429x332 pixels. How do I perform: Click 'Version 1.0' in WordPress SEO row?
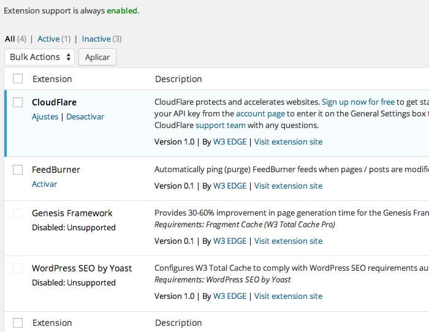pos(174,296)
